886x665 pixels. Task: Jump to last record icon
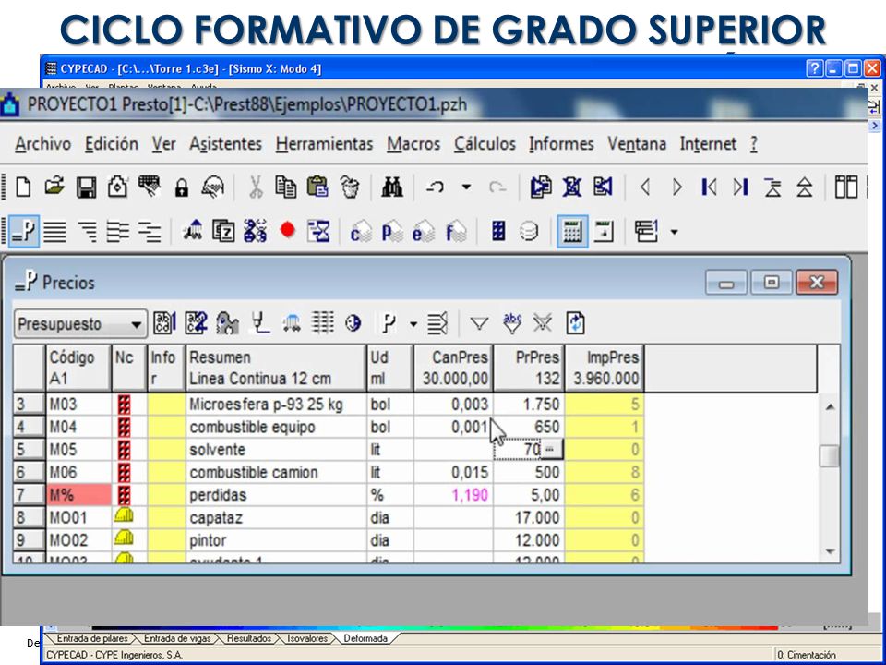(740, 187)
